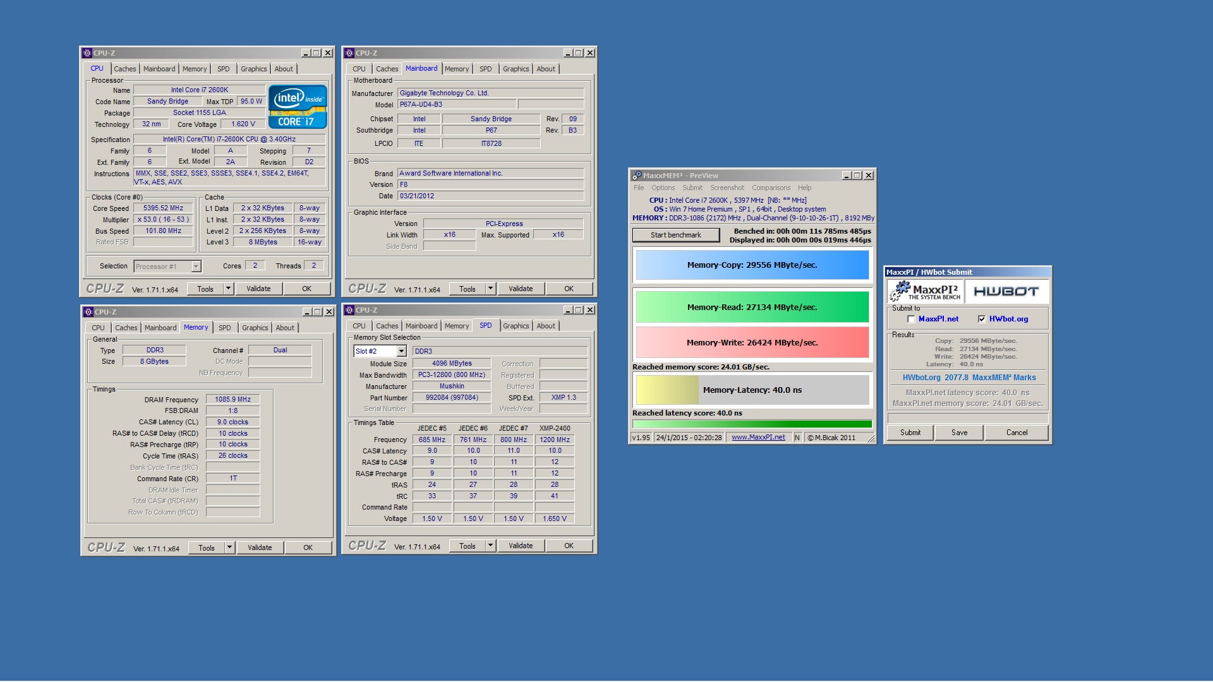The image size is (1213, 682).
Task: Click OK in the Memory window
Action: (308, 547)
